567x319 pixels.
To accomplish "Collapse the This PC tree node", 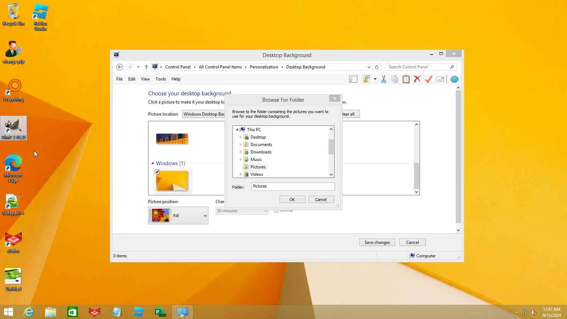I will point(237,130).
